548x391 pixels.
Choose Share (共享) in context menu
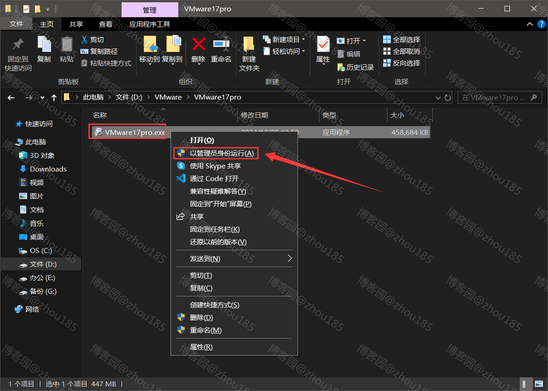(234, 216)
